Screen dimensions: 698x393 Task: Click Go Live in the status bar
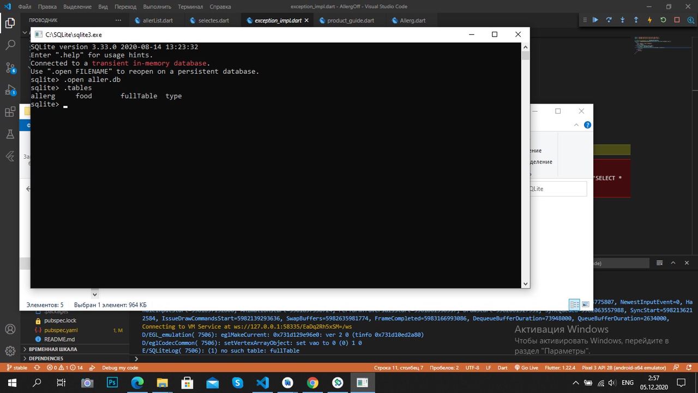(x=526, y=368)
